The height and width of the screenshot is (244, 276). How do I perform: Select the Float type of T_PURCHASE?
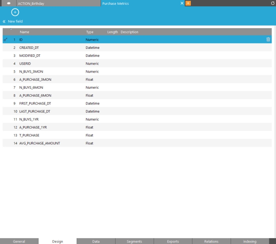(x=90, y=135)
